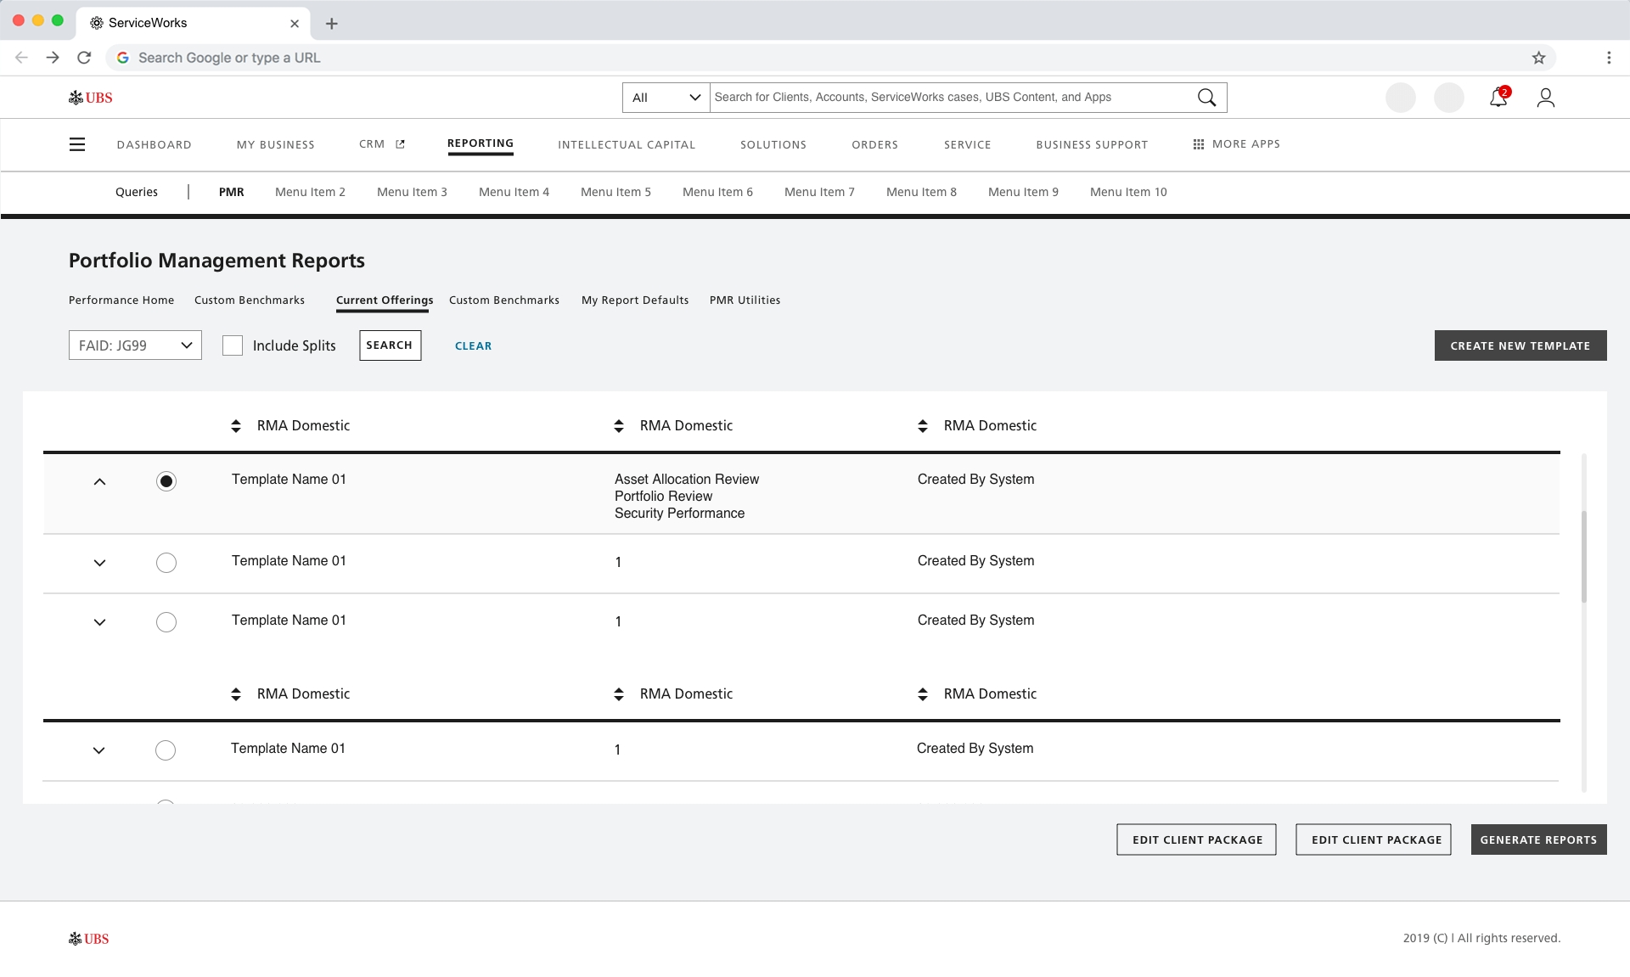Select the third Template Name 01 radio
The image size is (1630, 977).
[x=166, y=622]
